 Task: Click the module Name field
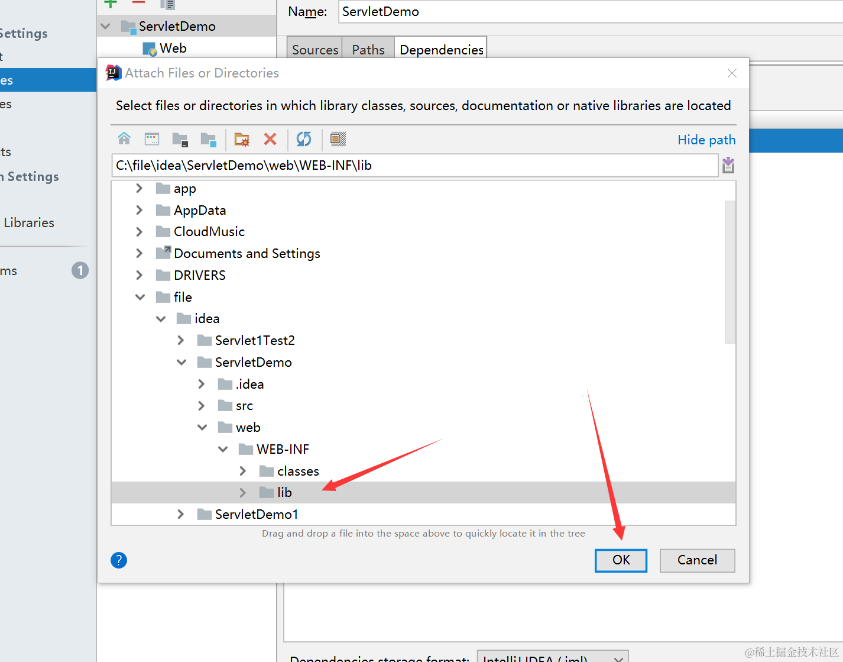point(591,11)
